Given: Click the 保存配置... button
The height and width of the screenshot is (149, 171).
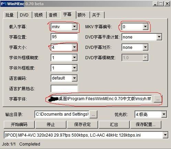Looking at the screenshot, I should pos(146,125).
